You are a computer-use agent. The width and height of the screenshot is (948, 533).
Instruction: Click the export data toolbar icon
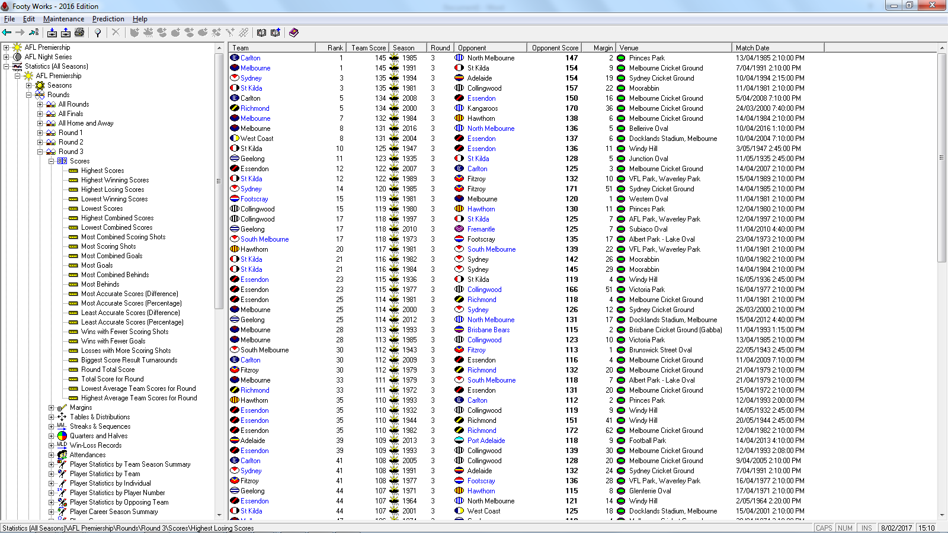66,33
